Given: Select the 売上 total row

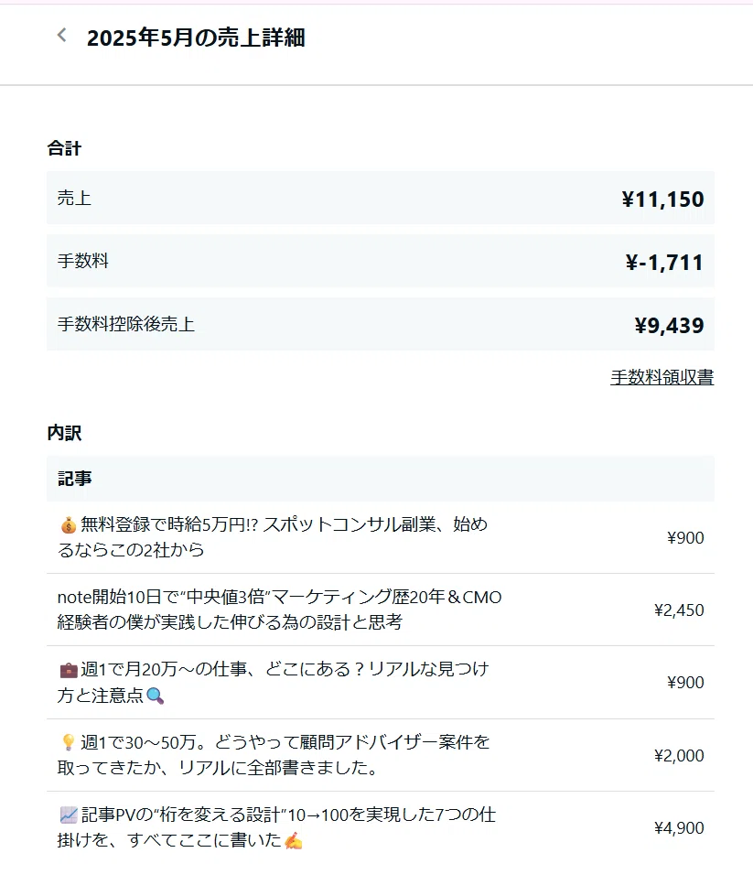Looking at the screenshot, I should click(x=381, y=198).
